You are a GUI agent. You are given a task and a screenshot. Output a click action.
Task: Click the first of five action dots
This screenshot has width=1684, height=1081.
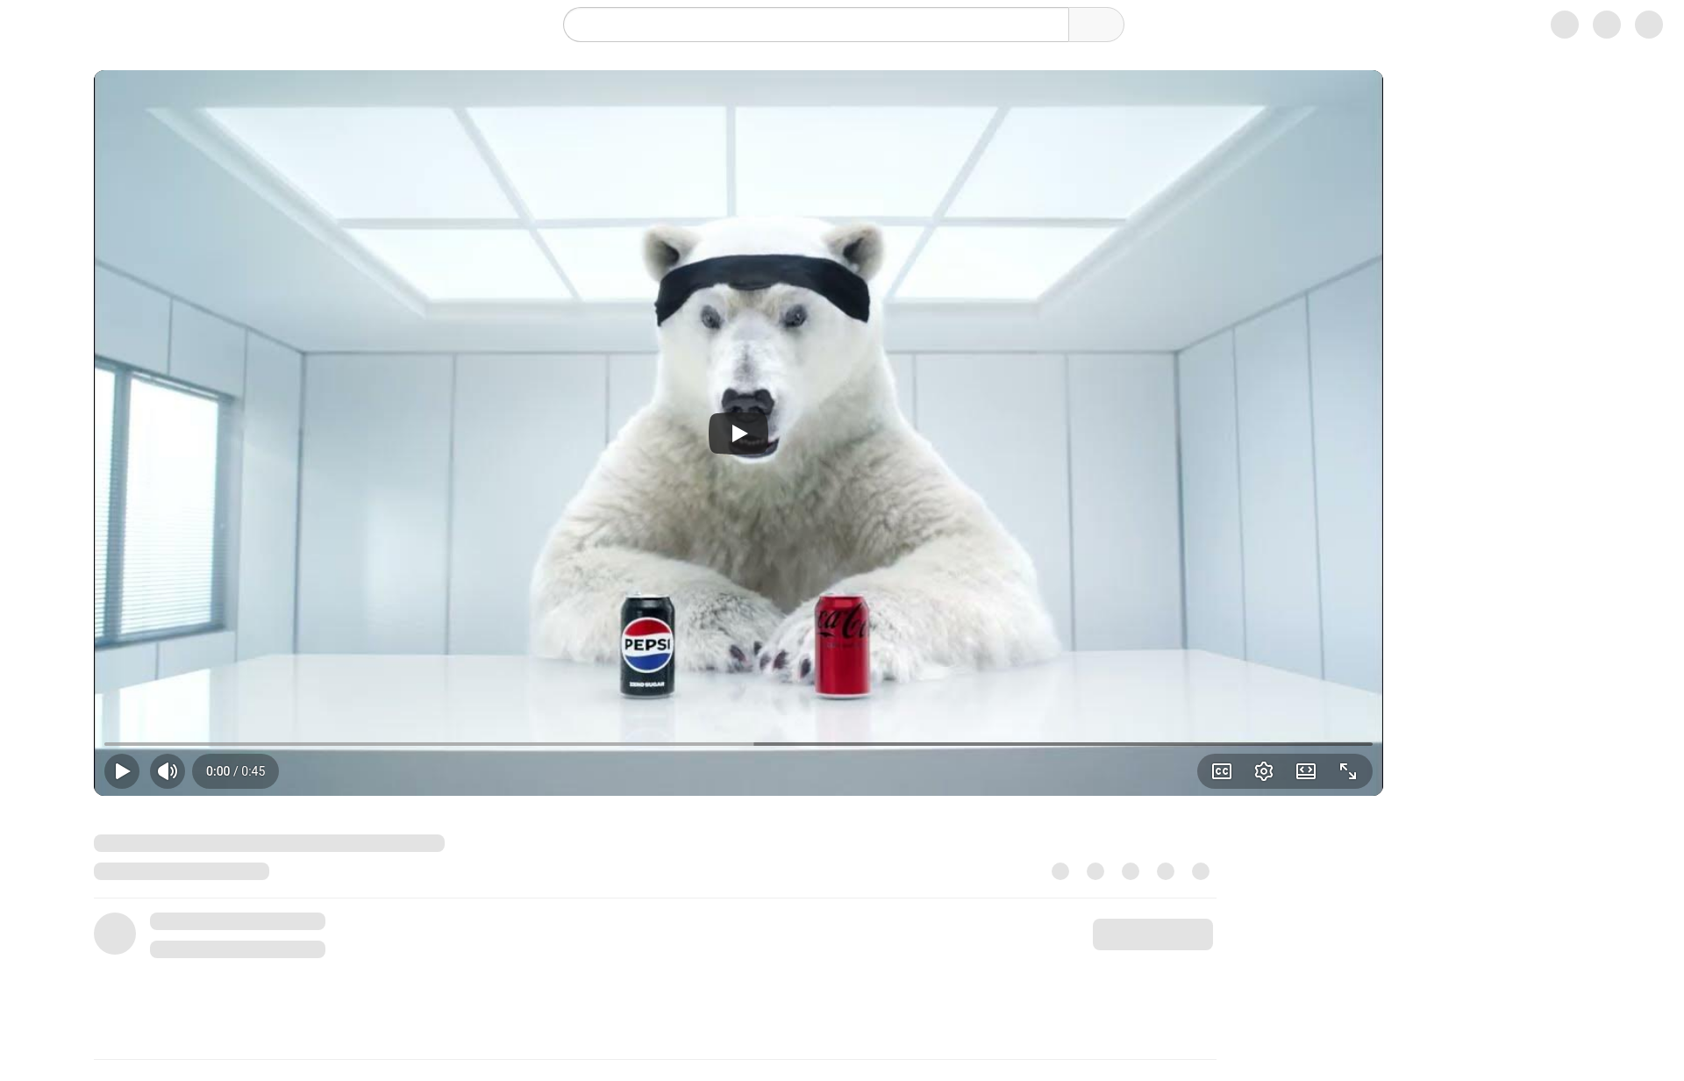[1060, 871]
